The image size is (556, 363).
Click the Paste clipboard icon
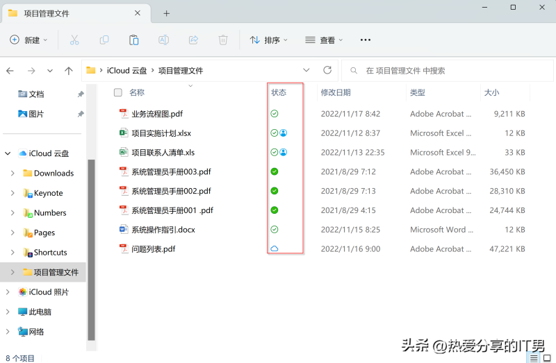click(x=133, y=40)
